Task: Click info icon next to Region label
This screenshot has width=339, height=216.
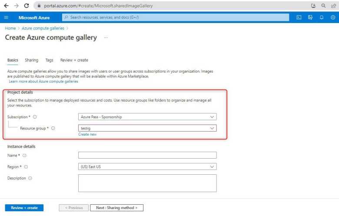Action: click(x=26, y=167)
